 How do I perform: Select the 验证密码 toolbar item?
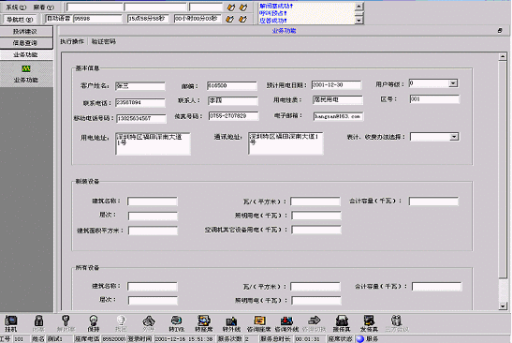104,41
